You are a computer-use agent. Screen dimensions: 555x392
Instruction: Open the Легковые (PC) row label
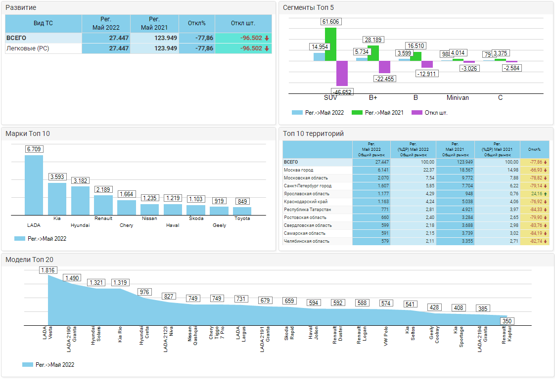coord(27,48)
